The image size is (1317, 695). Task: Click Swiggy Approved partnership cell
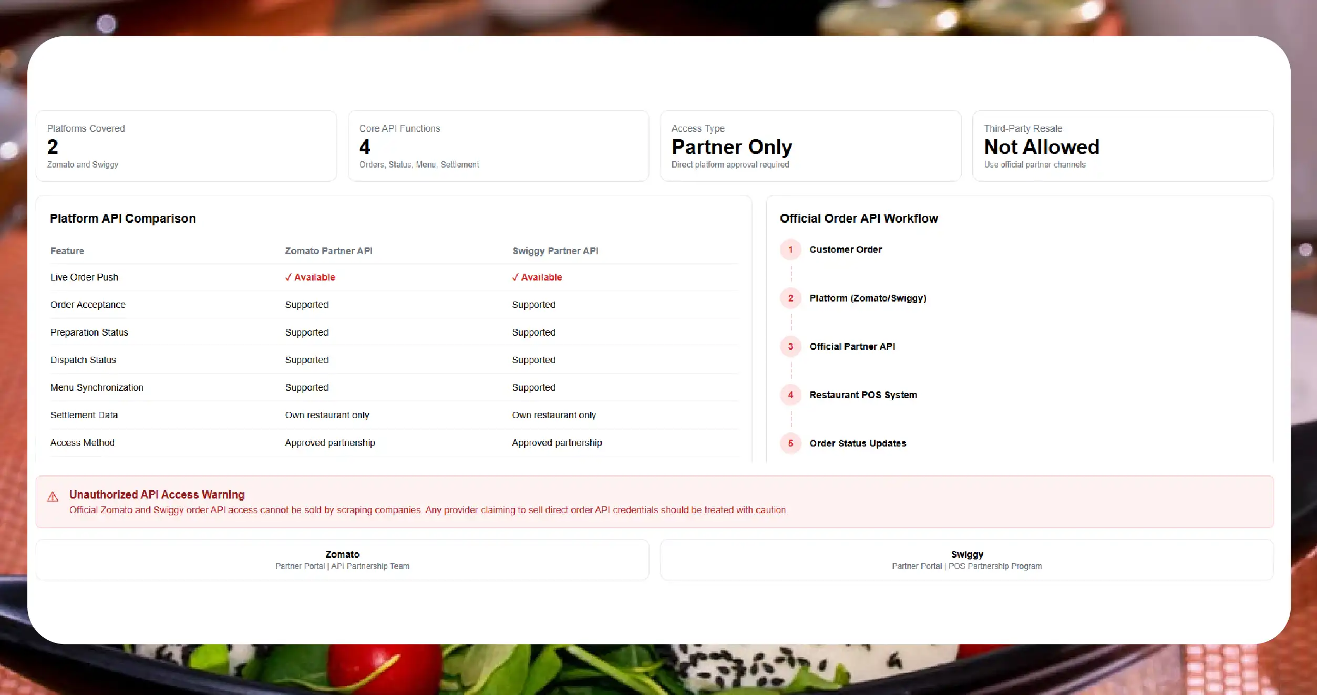(557, 443)
